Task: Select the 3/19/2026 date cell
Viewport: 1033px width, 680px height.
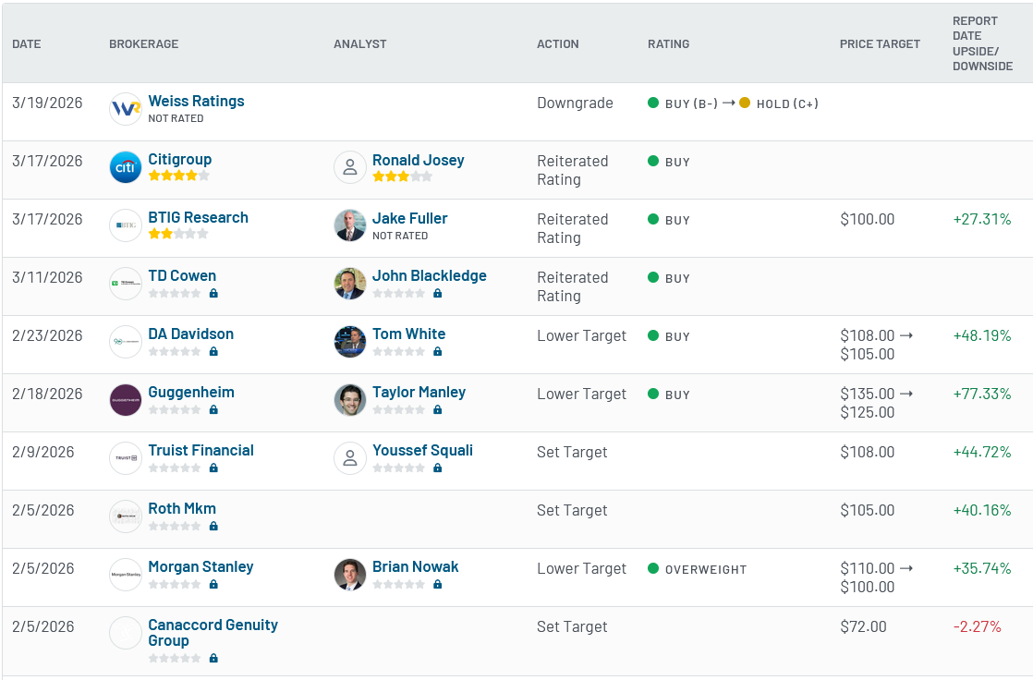Action: pos(47,103)
